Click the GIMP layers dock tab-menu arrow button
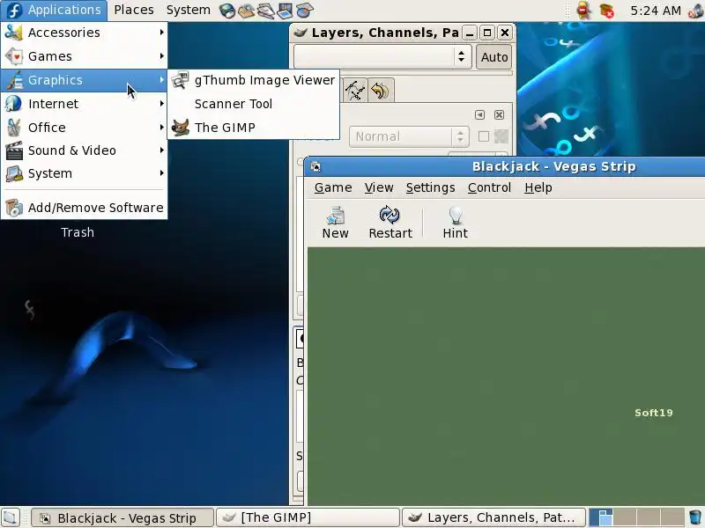705x528 pixels. (479, 115)
